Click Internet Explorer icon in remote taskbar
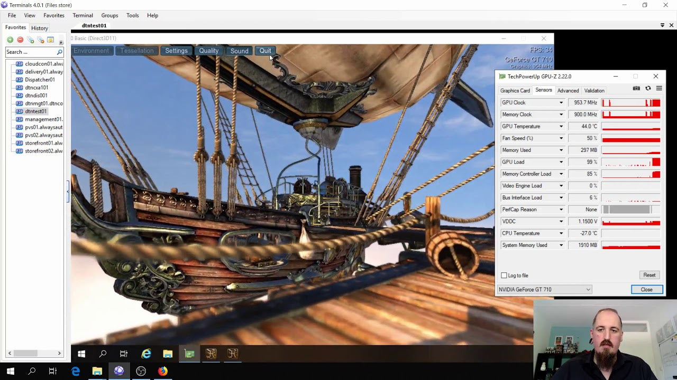The image size is (677, 380). click(x=146, y=354)
